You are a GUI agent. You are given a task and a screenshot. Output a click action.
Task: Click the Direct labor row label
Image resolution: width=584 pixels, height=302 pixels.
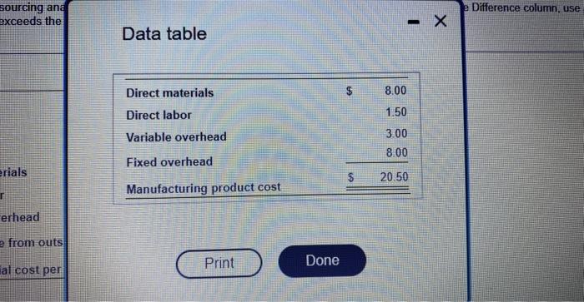[x=159, y=115]
